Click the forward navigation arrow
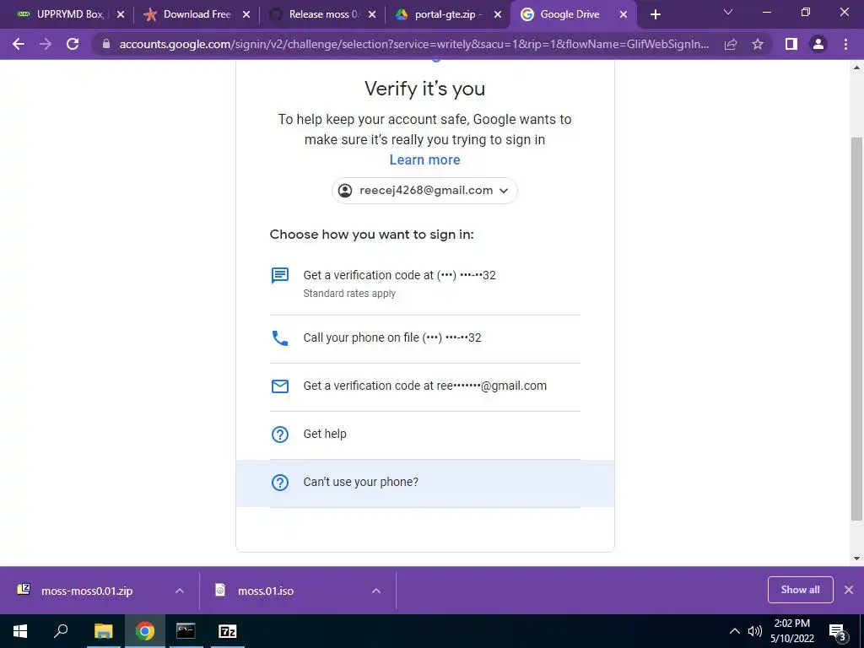The height and width of the screenshot is (648, 864). click(46, 44)
